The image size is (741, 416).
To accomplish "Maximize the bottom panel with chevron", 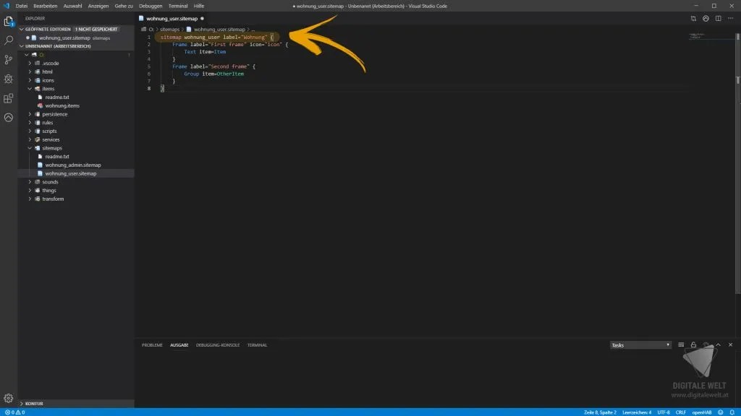I will click(x=718, y=344).
